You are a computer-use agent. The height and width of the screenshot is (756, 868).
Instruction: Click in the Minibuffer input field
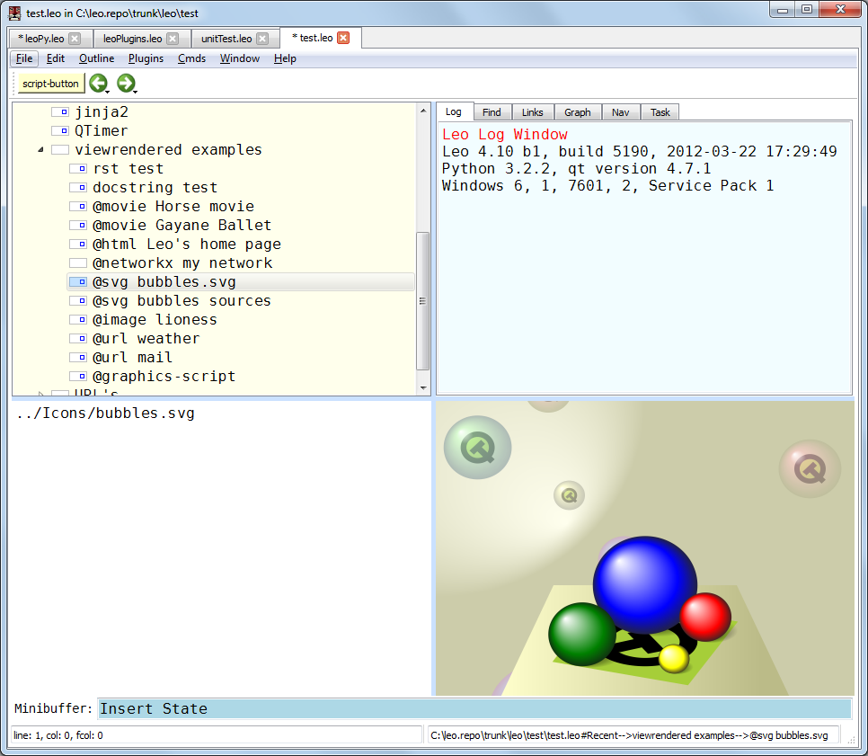coord(474,708)
